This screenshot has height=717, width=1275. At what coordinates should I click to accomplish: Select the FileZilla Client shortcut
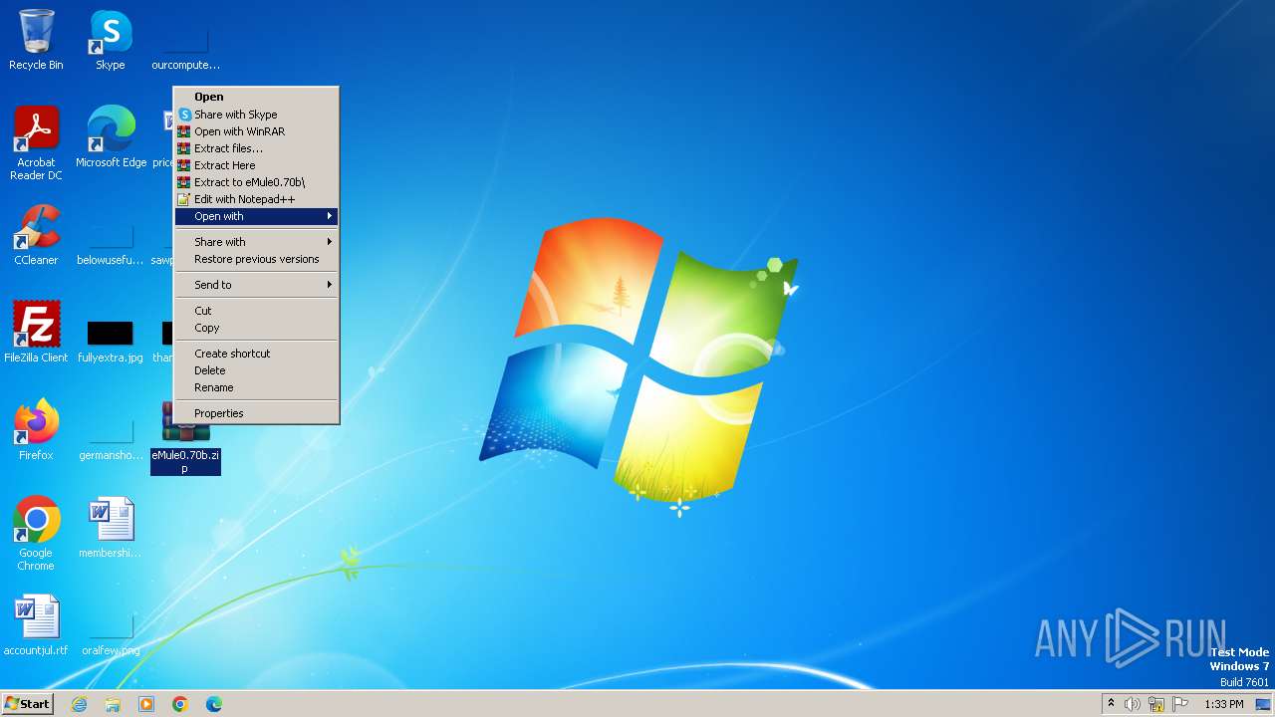36,333
